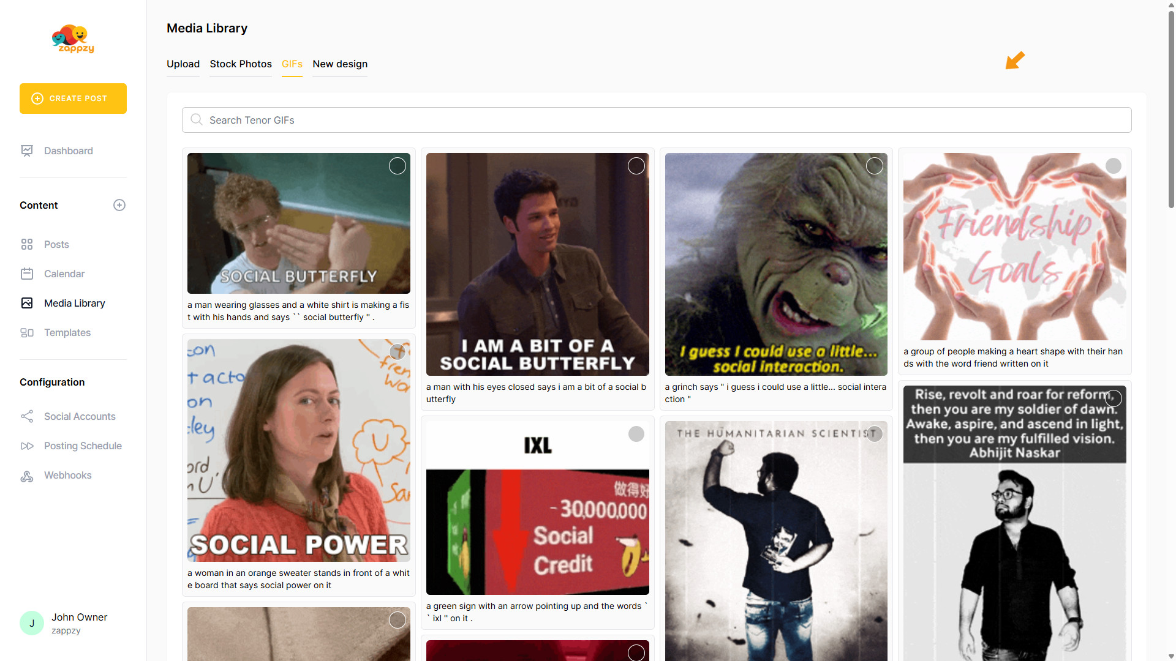Select the Friendship Goals GIF checkbox
Image resolution: width=1176 pixels, height=661 pixels.
click(x=1114, y=166)
